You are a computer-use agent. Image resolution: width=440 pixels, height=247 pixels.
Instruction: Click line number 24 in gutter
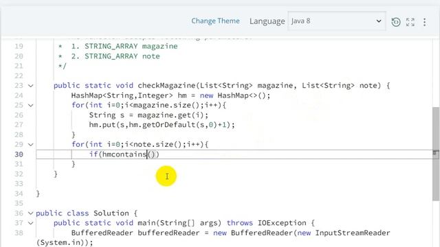pyautogui.click(x=19, y=95)
